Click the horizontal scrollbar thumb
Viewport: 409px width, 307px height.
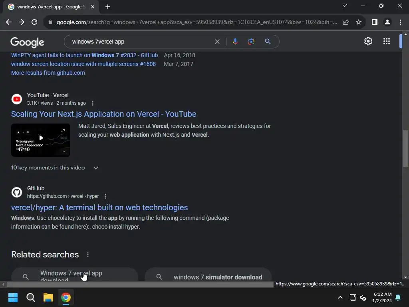[x=140, y=284]
